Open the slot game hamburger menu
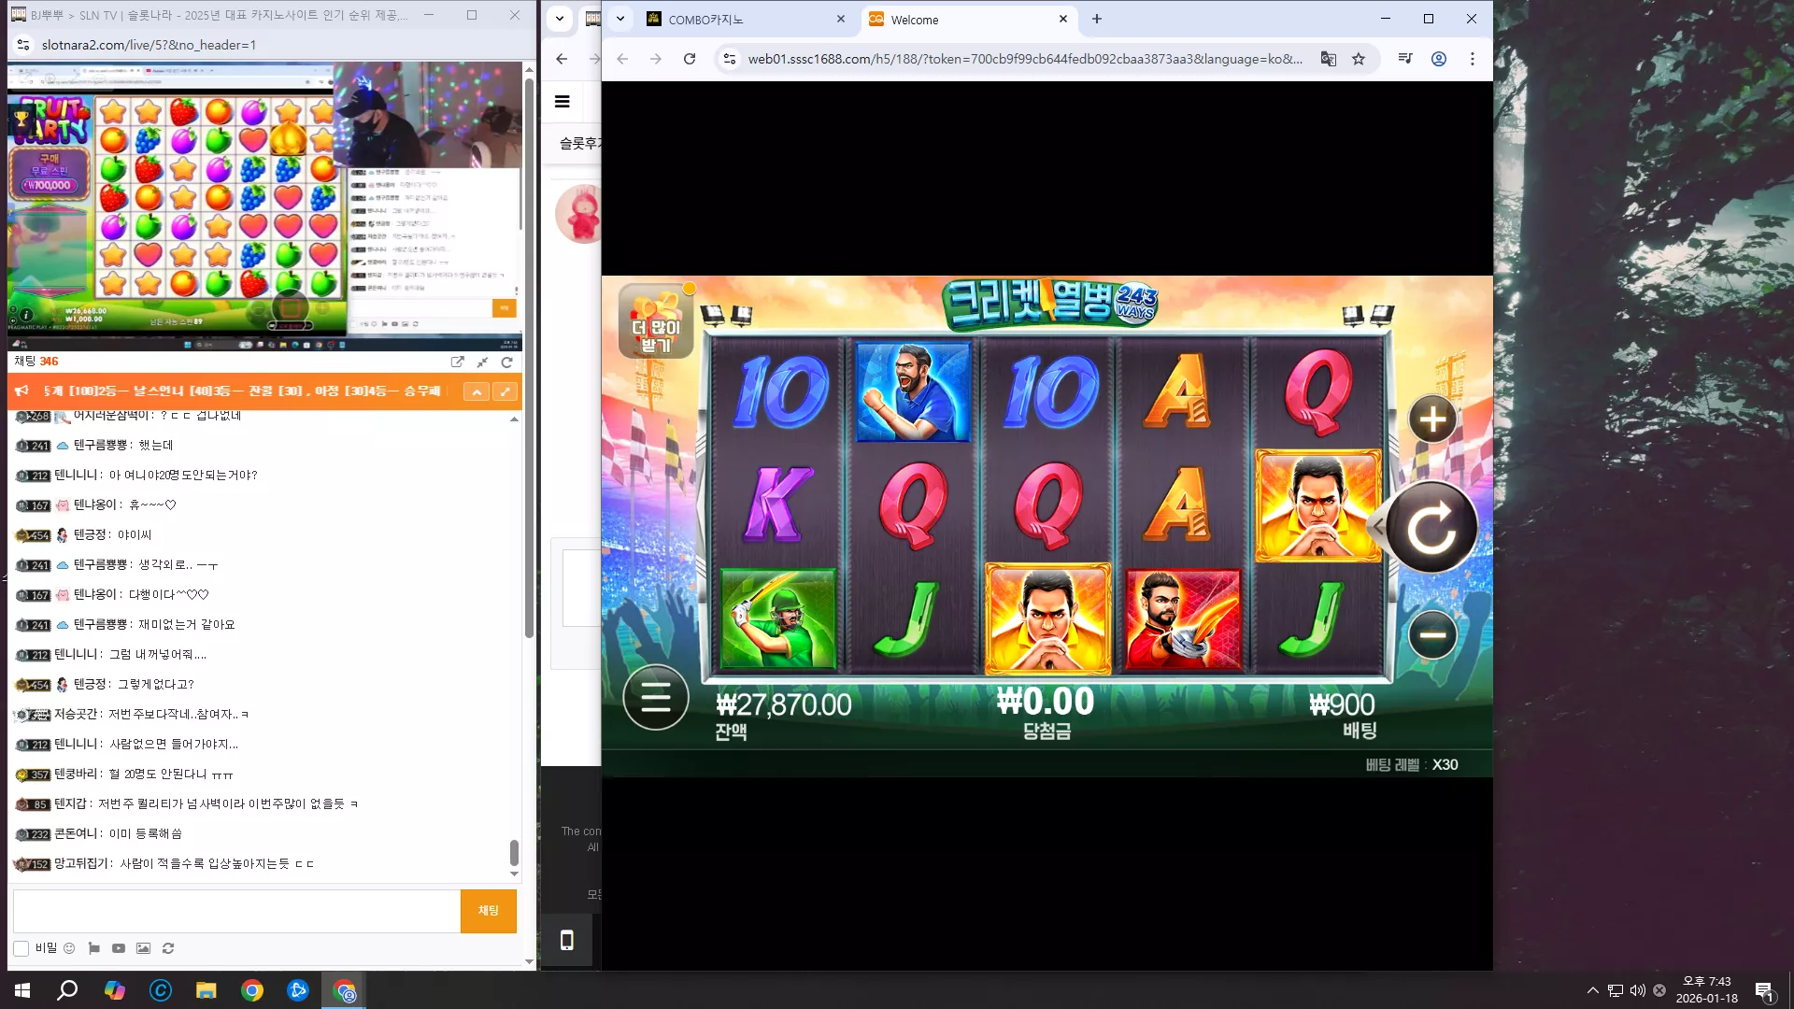 tap(655, 697)
